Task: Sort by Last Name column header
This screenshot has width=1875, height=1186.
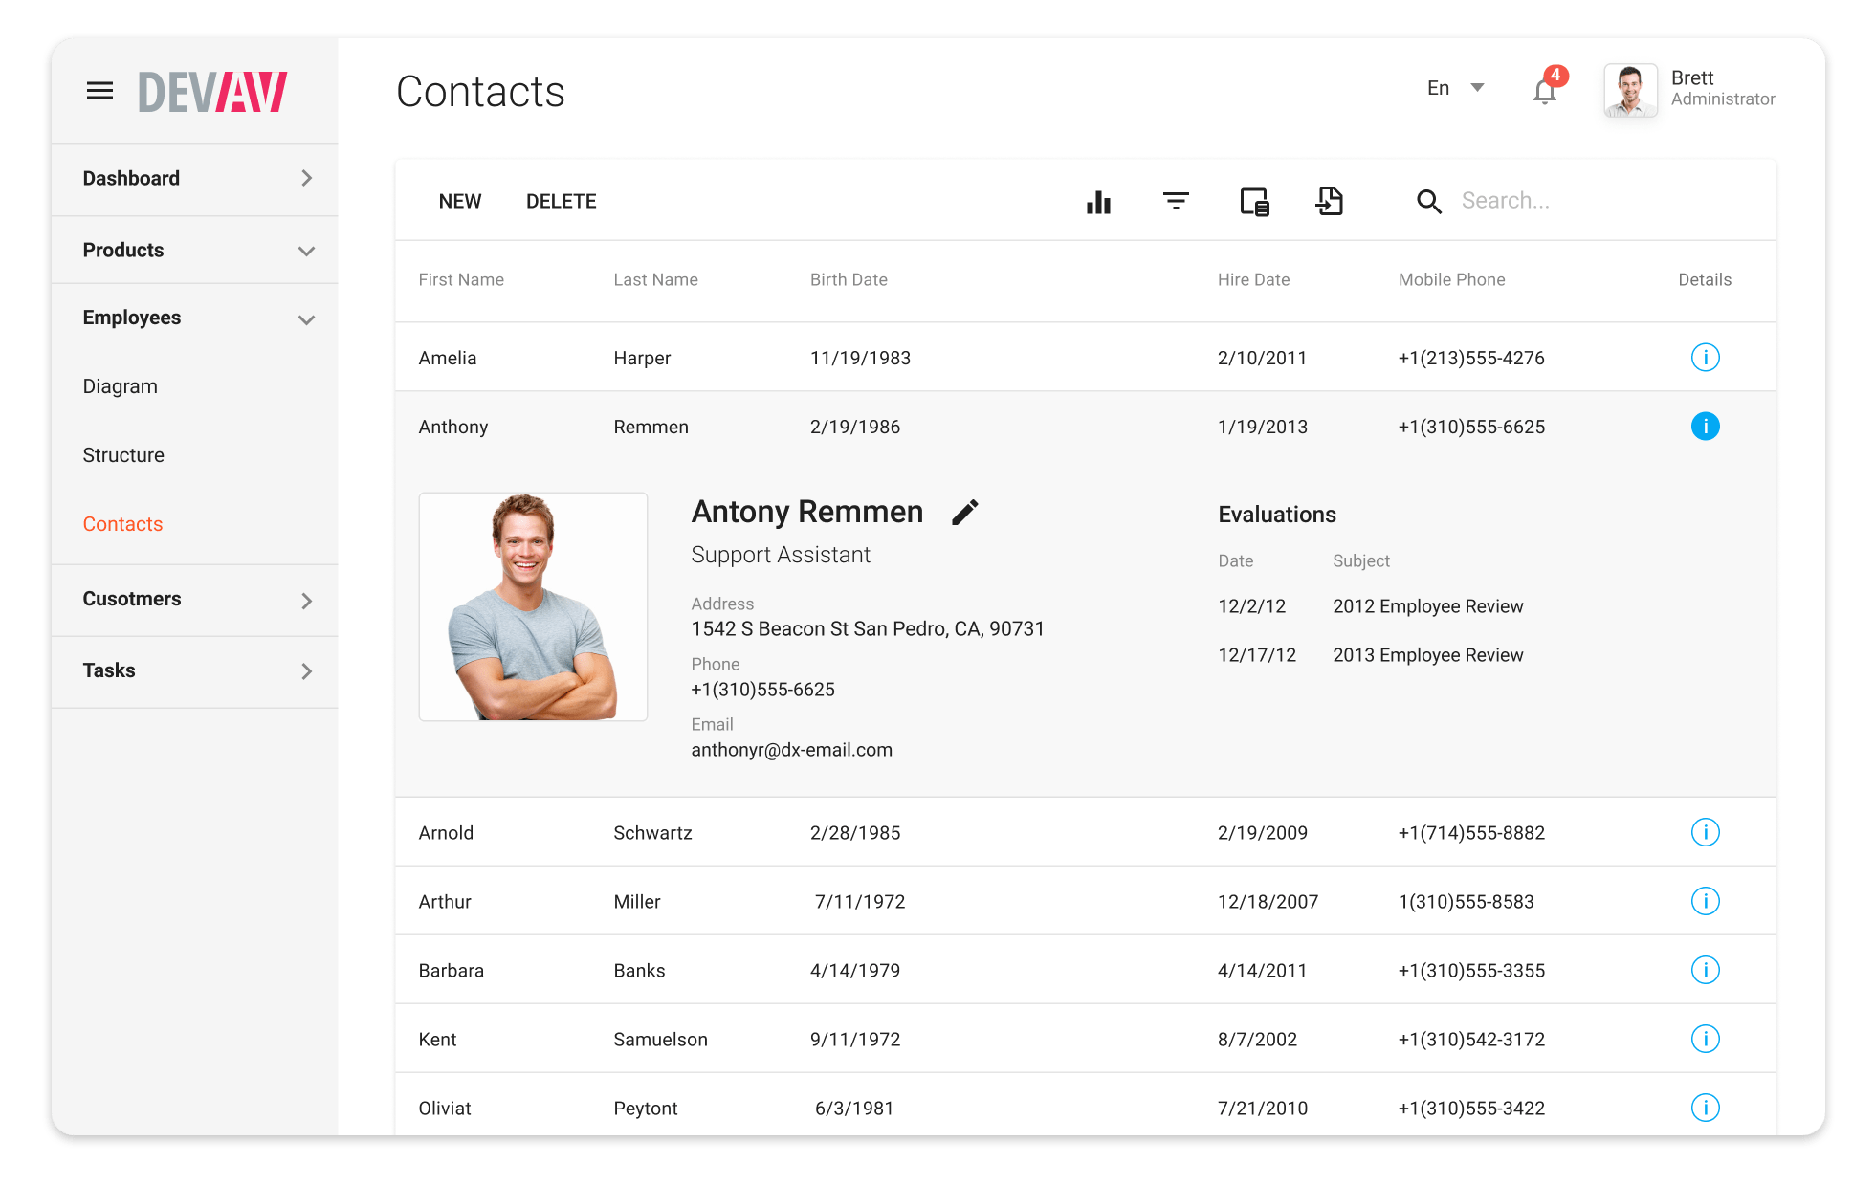Action: click(655, 280)
